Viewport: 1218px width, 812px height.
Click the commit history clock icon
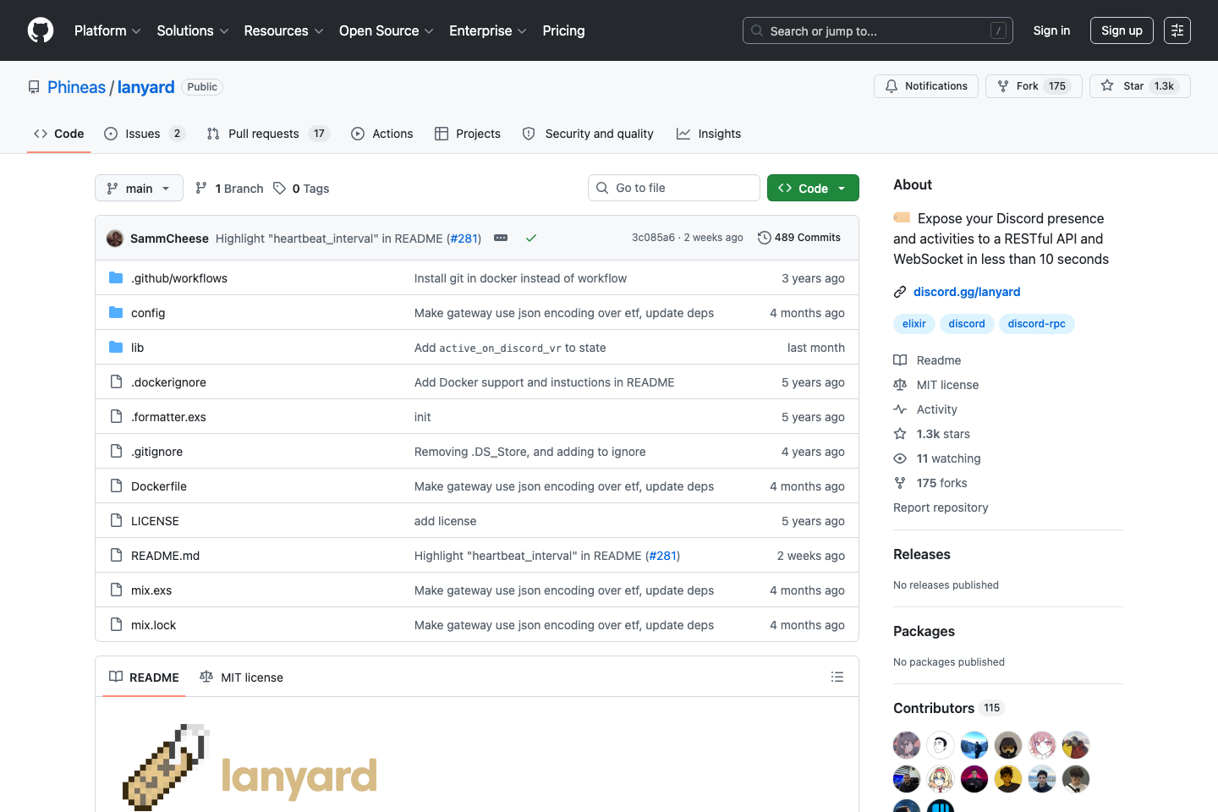[x=765, y=238]
